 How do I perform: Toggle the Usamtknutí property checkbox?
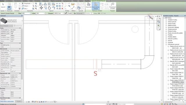click(11, 64)
